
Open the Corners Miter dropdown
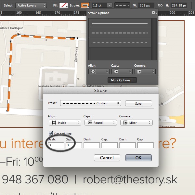[x=136, y=123]
